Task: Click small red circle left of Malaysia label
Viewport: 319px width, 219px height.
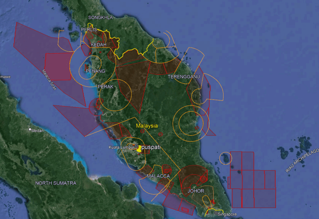Action: [x=142, y=131]
